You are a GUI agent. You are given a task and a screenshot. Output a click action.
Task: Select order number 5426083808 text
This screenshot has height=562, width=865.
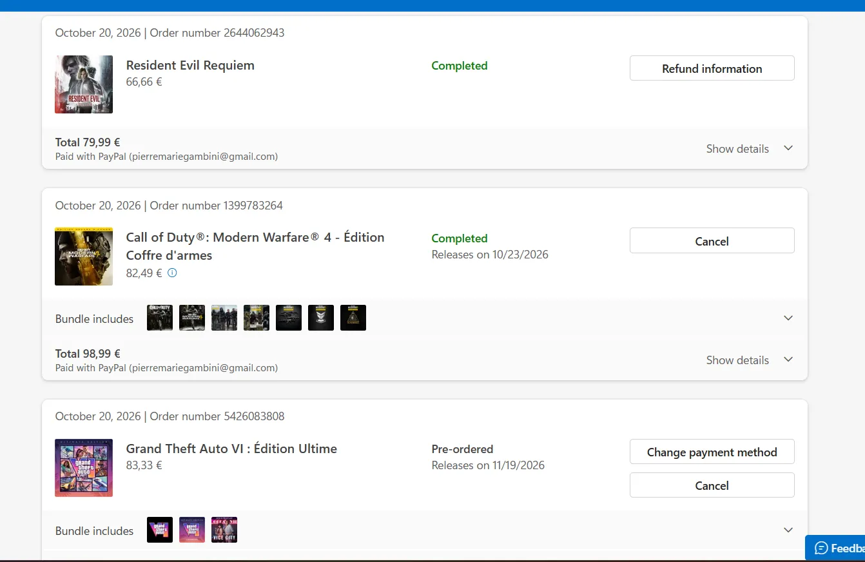[217, 416]
